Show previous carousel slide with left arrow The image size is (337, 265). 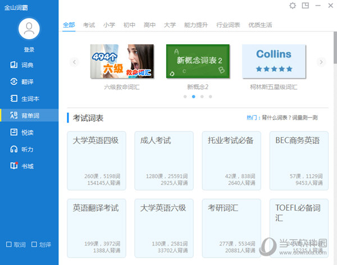pos(74,62)
